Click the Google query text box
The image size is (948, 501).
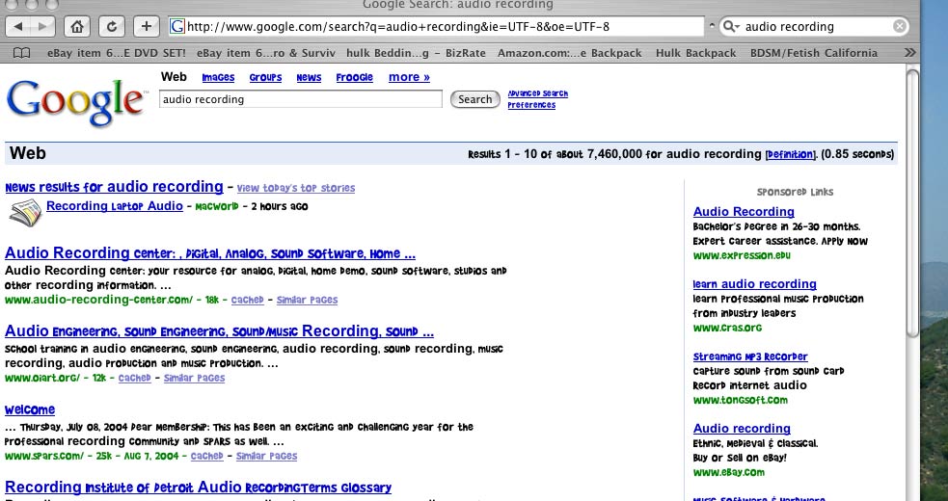(x=301, y=99)
